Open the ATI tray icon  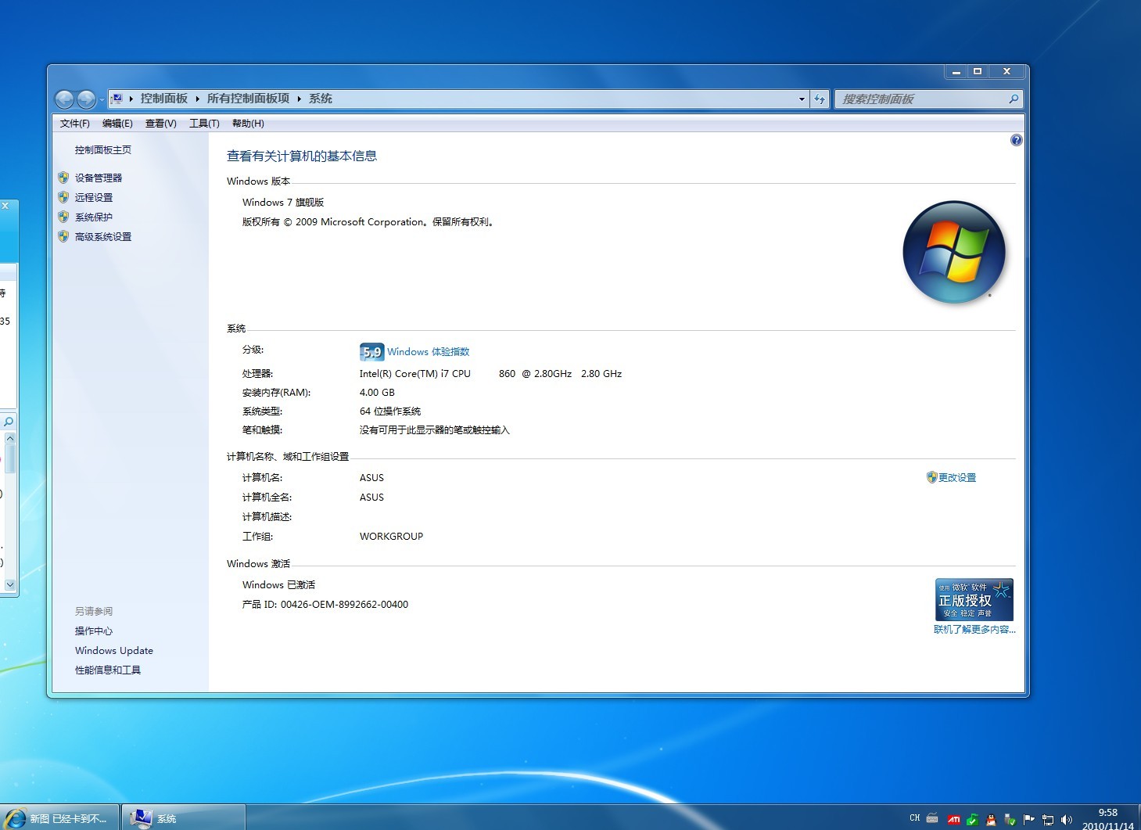point(954,820)
